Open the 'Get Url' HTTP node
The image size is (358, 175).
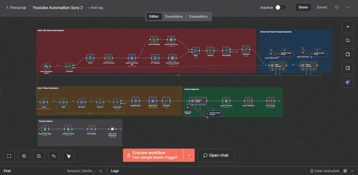pos(90,58)
